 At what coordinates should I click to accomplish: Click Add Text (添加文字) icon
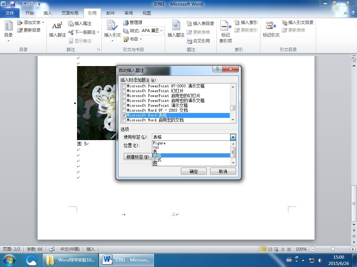pyautogui.click(x=20, y=23)
